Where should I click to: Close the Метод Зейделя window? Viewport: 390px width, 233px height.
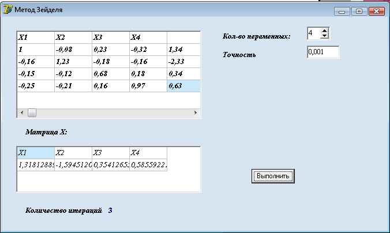coord(376,11)
